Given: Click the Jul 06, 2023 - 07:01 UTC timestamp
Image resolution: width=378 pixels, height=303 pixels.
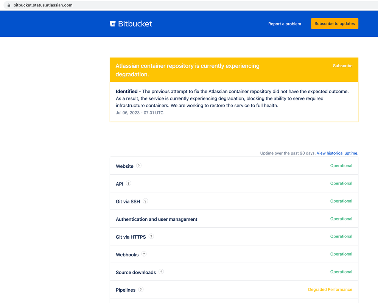Looking at the screenshot, I should tap(140, 112).
